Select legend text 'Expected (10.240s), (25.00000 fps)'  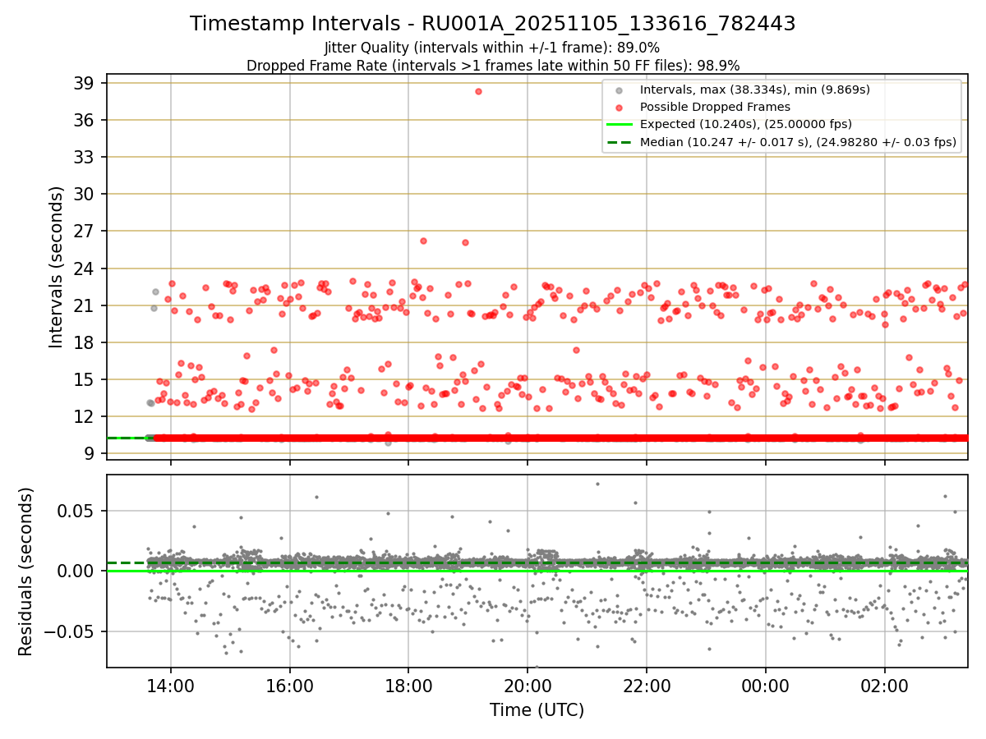pos(746,125)
